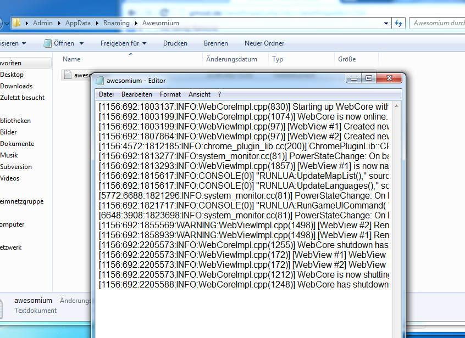Open the address bar history dropdown arrow

click(x=387, y=23)
